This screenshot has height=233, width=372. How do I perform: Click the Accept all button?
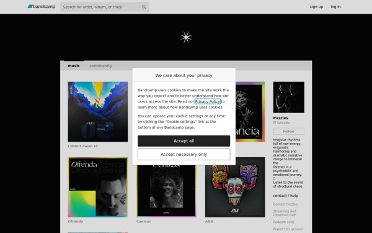tap(184, 141)
